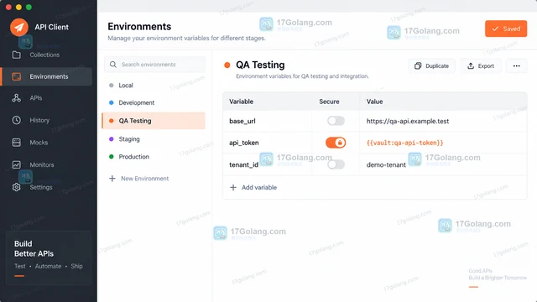Click value {{vault:qa-api-token}}
Viewport: 537px width, 302px height.
pos(404,143)
